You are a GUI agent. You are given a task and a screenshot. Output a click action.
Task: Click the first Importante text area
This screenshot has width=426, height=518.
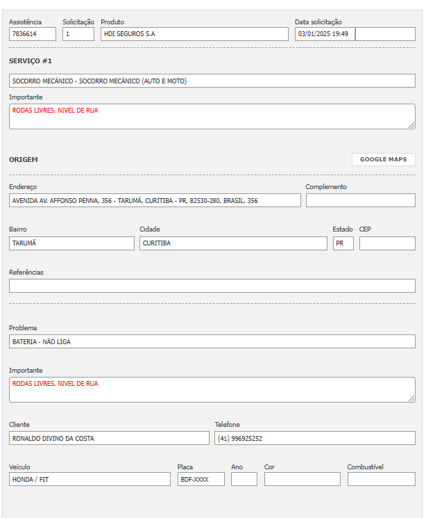[212, 116]
